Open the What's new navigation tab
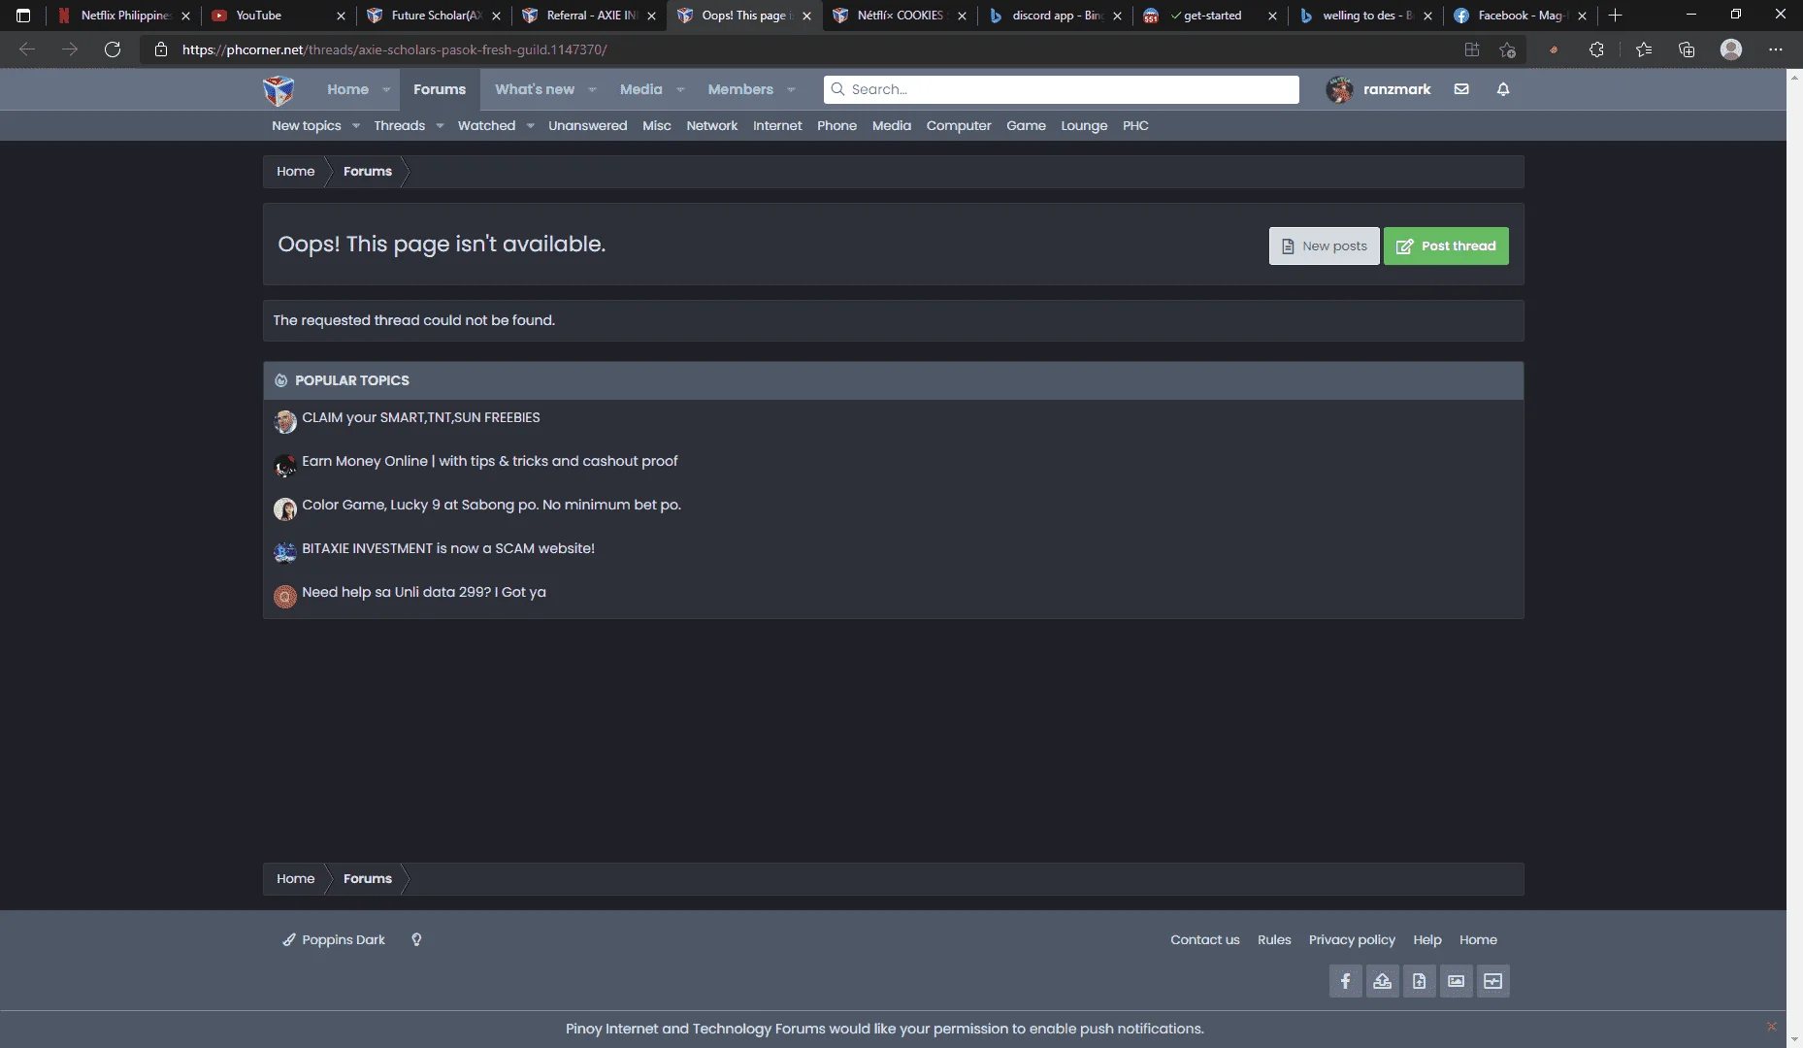This screenshot has width=1803, height=1048. click(x=535, y=89)
